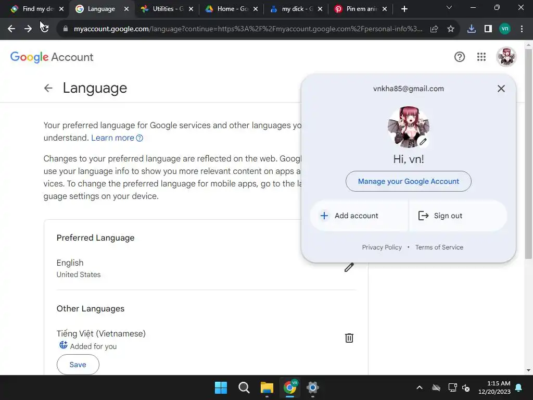Open the Google Account help icon

tap(460, 57)
